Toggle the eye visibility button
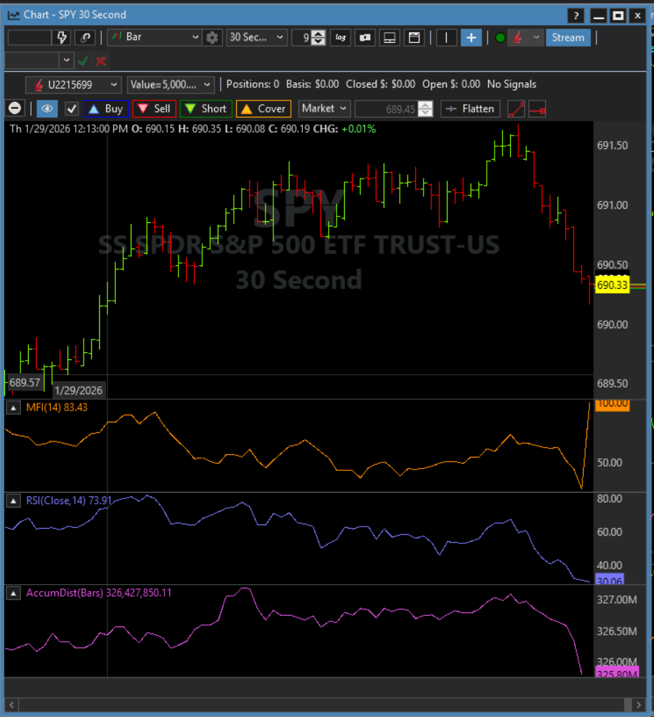 [47, 108]
